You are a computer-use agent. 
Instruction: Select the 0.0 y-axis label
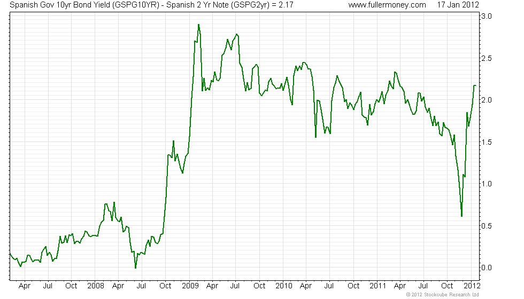(487, 267)
